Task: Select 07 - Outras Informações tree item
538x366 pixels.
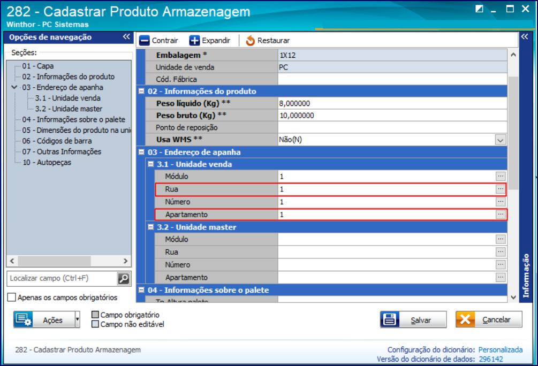Action: 62,151
